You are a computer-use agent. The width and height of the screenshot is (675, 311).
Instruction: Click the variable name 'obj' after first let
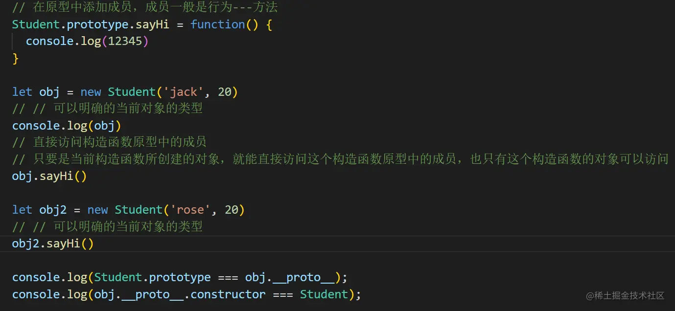pos(49,92)
